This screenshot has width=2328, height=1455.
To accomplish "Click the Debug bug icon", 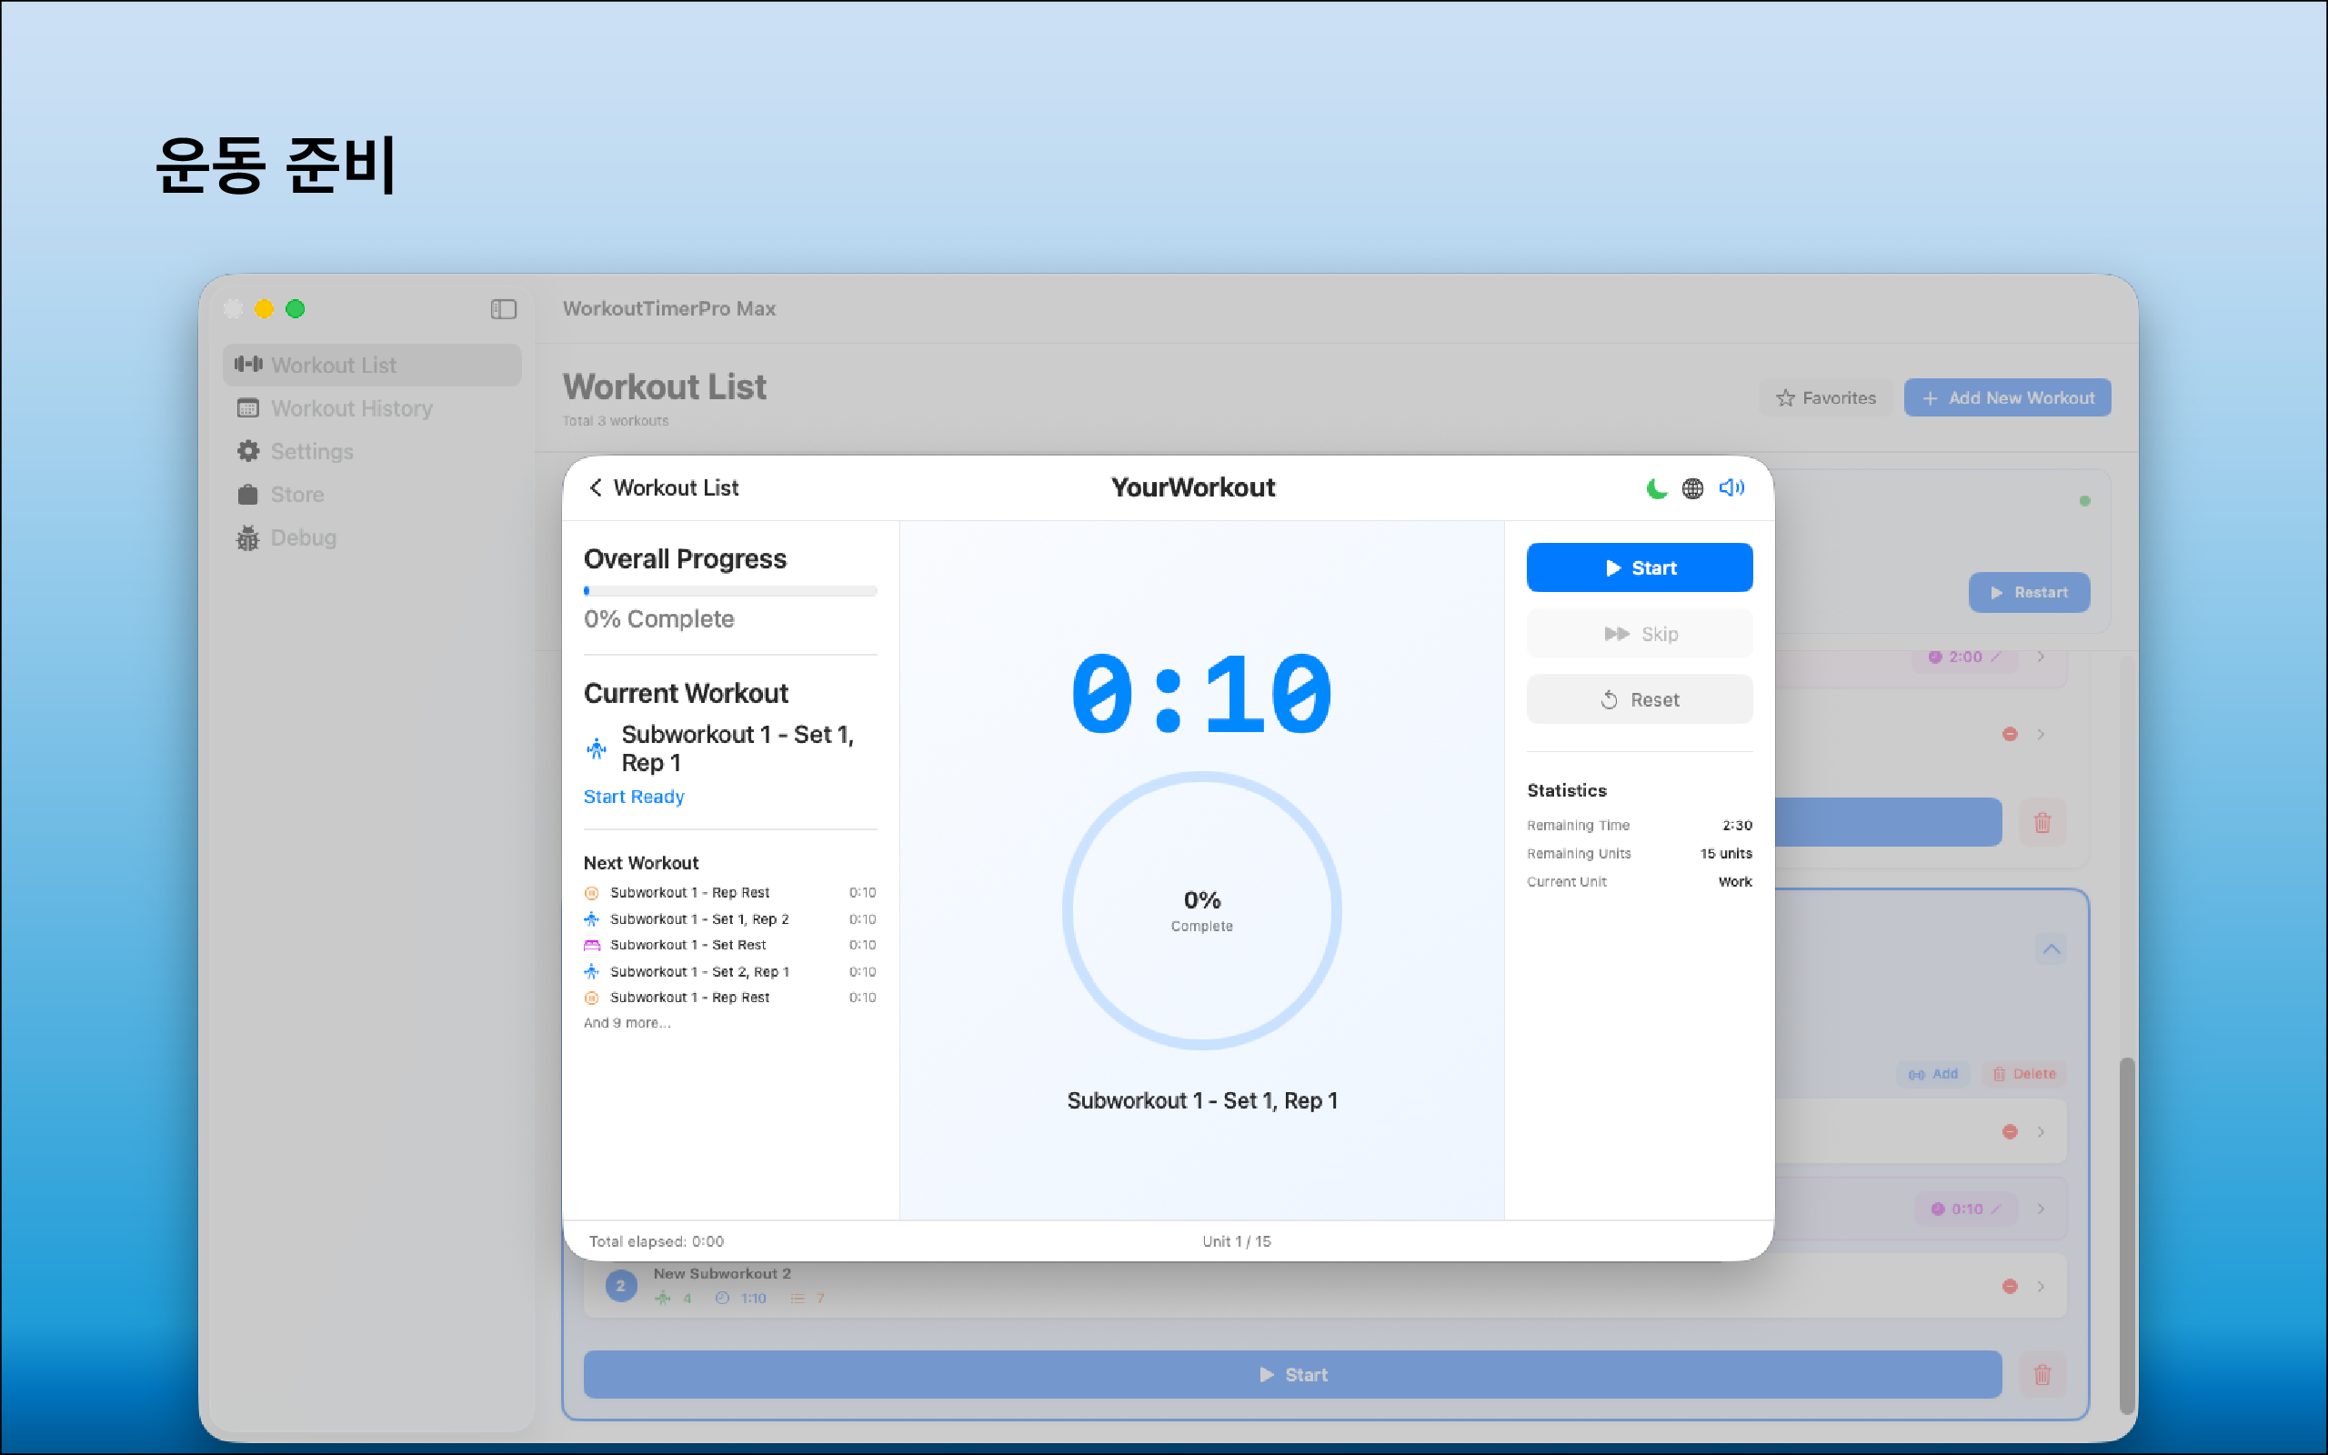I will [248, 538].
